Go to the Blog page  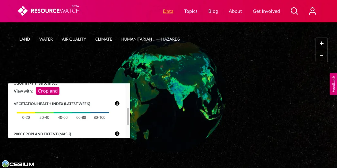click(213, 11)
